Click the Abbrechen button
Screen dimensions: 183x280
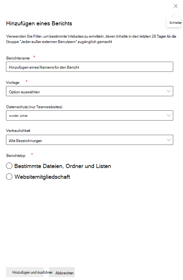[x=62, y=272]
